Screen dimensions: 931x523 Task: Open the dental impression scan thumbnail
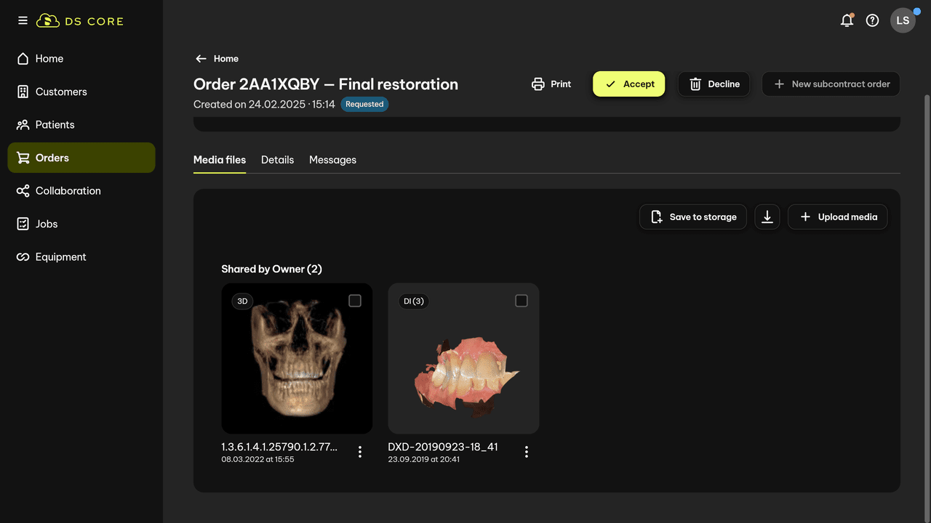tap(463, 367)
